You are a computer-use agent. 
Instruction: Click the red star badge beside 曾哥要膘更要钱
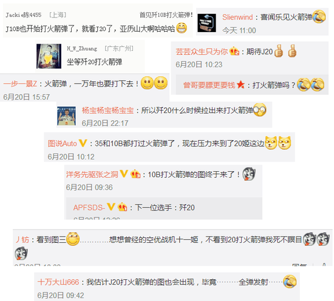(x=240, y=85)
